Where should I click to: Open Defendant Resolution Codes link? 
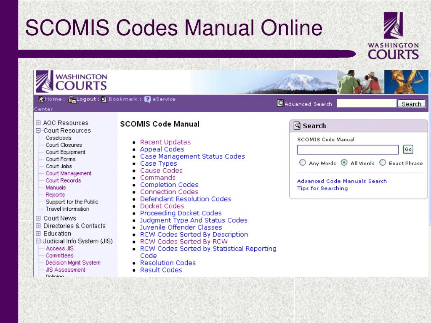186,199
